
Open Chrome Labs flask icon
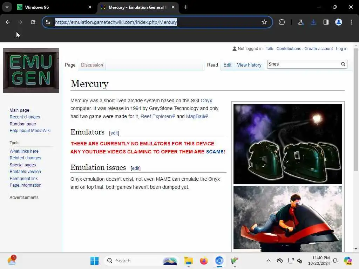coord(300,22)
